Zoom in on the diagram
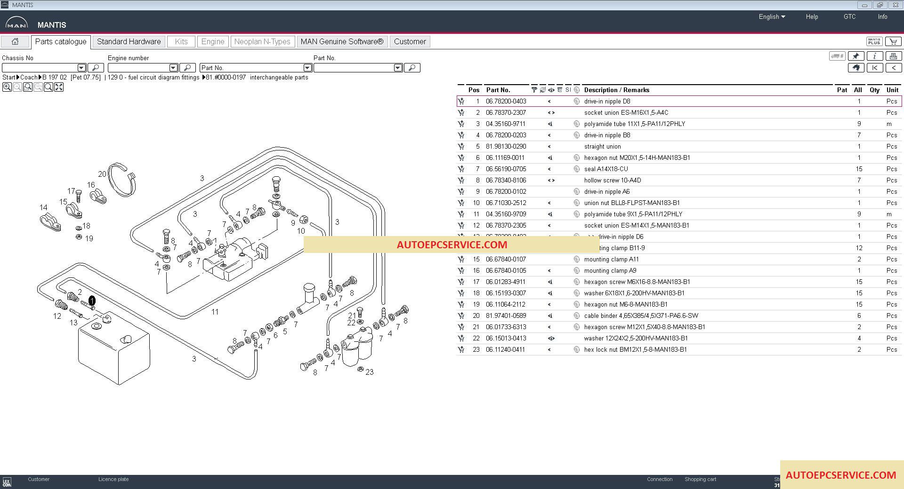 click(7, 87)
